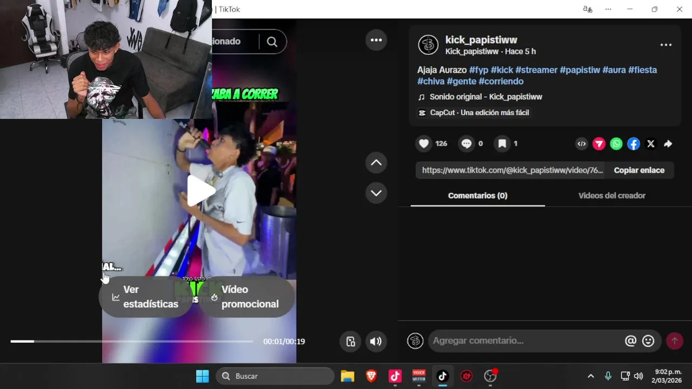Click the commenter avatar beside comment box
This screenshot has width=692, height=389.
click(415, 341)
